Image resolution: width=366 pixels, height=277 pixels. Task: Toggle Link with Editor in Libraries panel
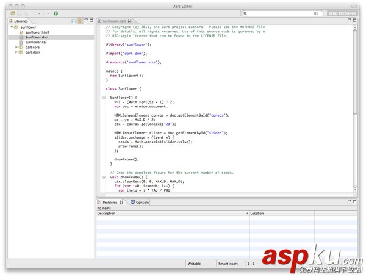coord(80,21)
